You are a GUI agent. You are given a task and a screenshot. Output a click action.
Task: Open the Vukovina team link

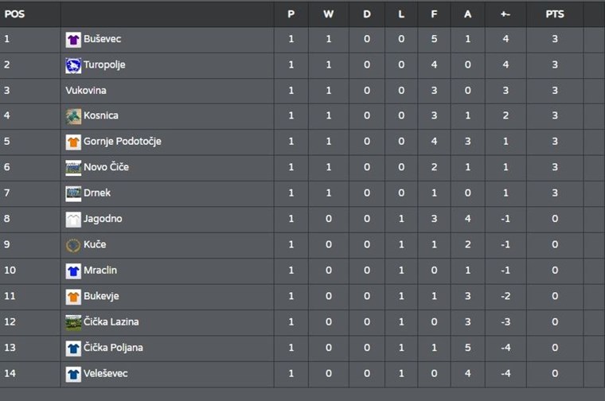(86, 91)
